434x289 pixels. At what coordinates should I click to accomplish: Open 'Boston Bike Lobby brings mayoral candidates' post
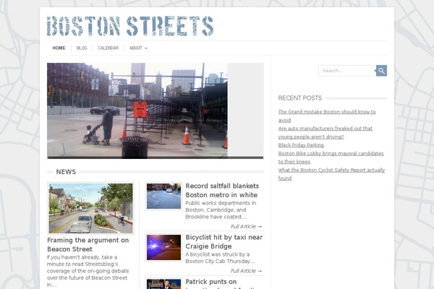[331, 158]
